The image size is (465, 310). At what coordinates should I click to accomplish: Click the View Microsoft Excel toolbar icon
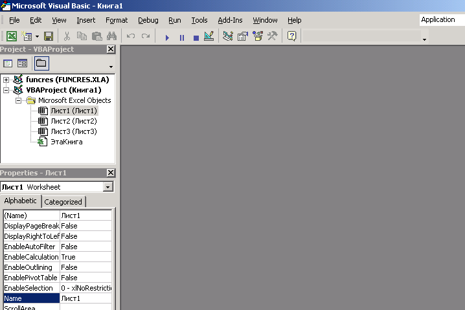pos(12,36)
